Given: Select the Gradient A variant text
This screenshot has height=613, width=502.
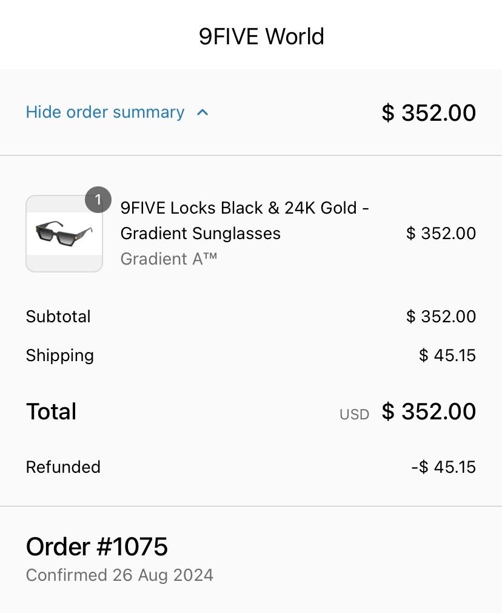Looking at the screenshot, I should tap(169, 259).
